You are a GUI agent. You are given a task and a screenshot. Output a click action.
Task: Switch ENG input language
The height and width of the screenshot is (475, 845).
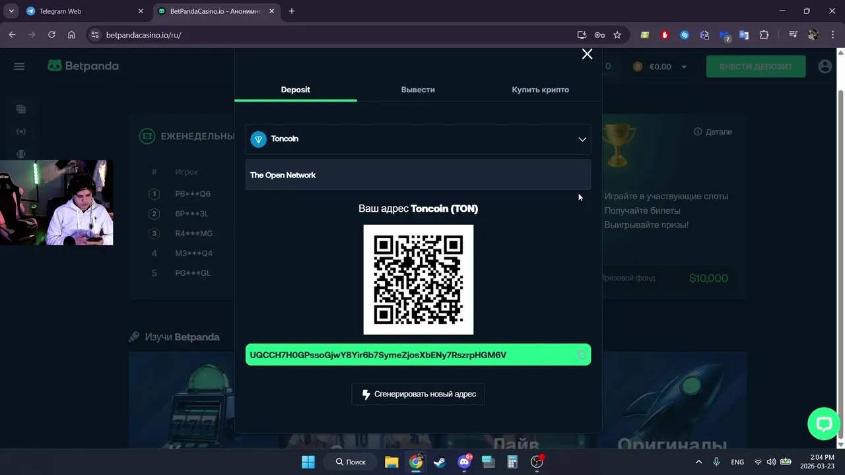[x=737, y=462]
